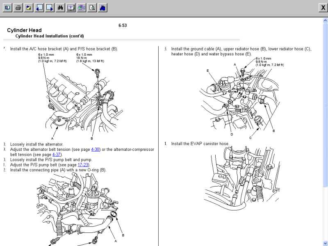Click the scrollbar up arrow
This screenshot has height=246, width=328.
(325, 20)
